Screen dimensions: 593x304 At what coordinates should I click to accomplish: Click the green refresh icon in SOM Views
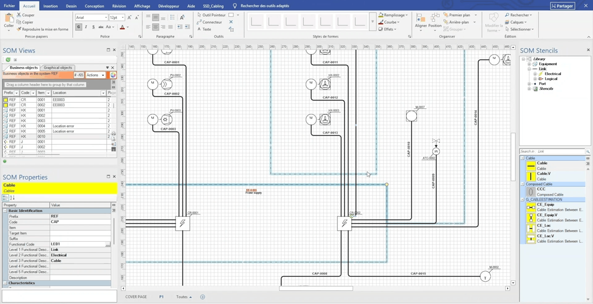(x=8, y=59)
